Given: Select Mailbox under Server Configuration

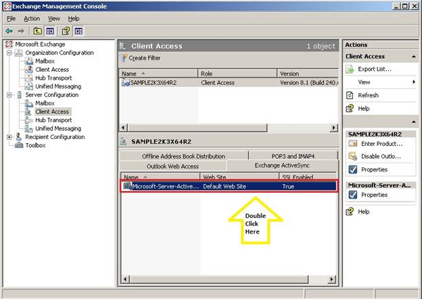Looking at the screenshot, I should point(45,103).
